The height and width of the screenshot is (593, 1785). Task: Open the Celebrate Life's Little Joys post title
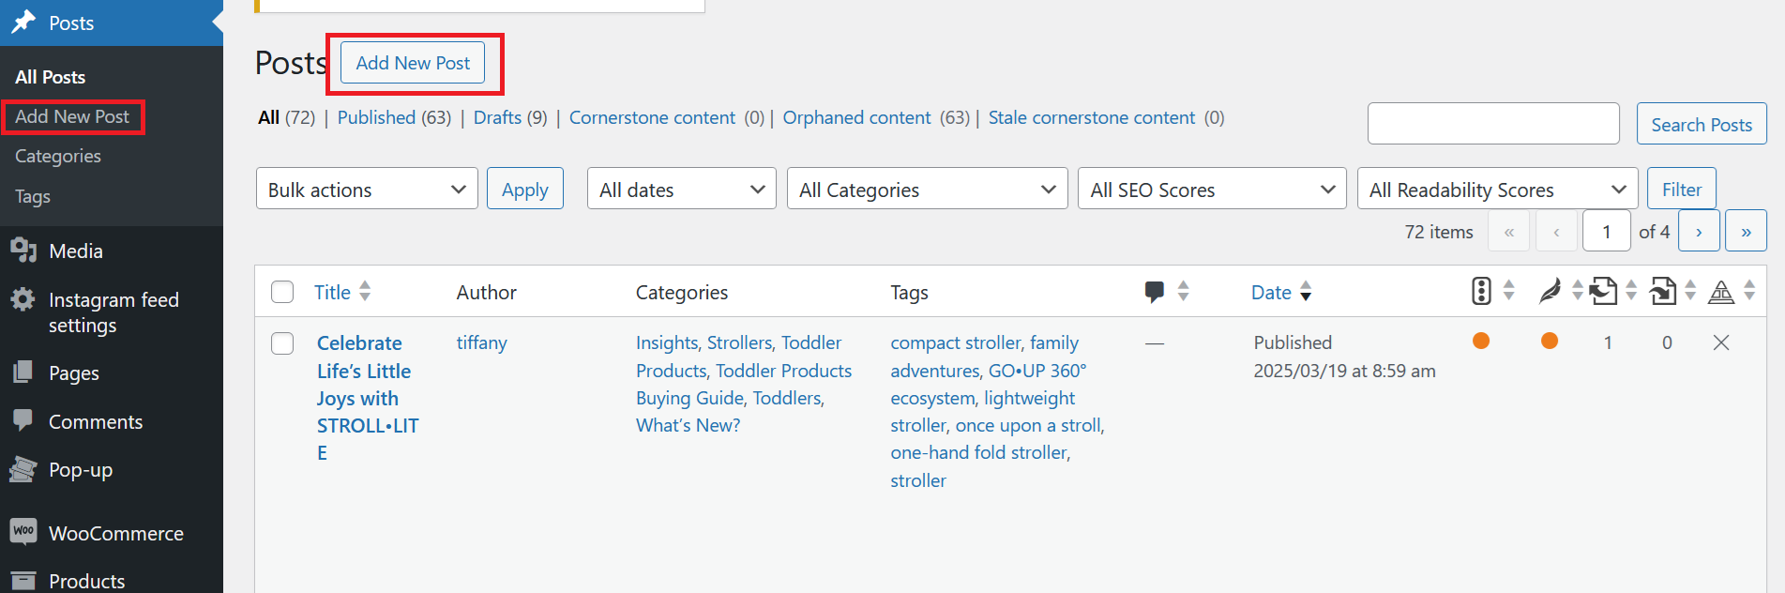pos(368,398)
